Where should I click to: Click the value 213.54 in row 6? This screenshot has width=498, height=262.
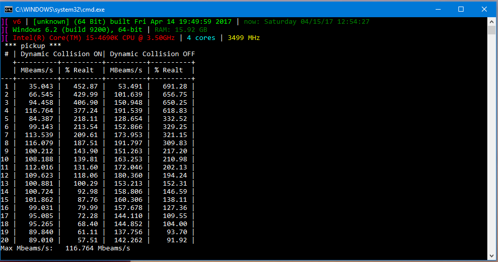click(86, 127)
